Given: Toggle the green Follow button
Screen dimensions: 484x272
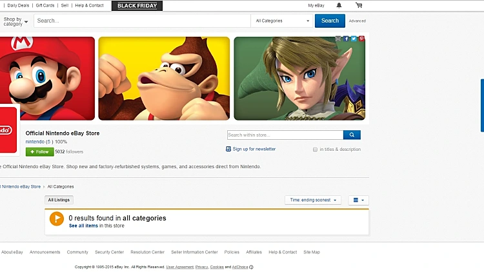Looking at the screenshot, I should [x=40, y=151].
